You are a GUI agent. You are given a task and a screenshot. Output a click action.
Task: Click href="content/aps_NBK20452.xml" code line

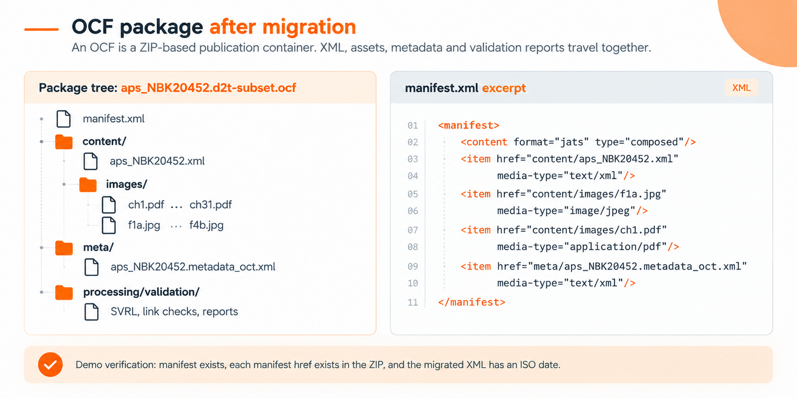[570, 159]
